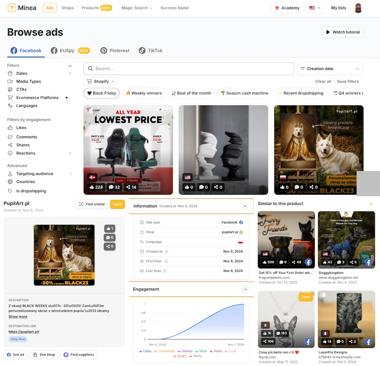Screen dimensions: 380x366
Task: Open the gaming chair ad thumbnail
Action: (128, 150)
